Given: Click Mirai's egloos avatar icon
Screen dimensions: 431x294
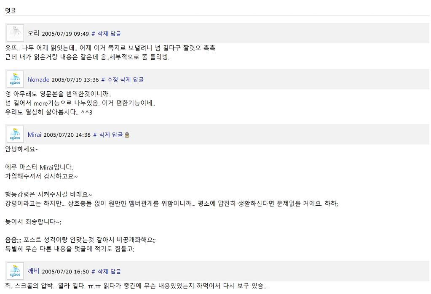Looking at the screenshot, I should point(15,135).
